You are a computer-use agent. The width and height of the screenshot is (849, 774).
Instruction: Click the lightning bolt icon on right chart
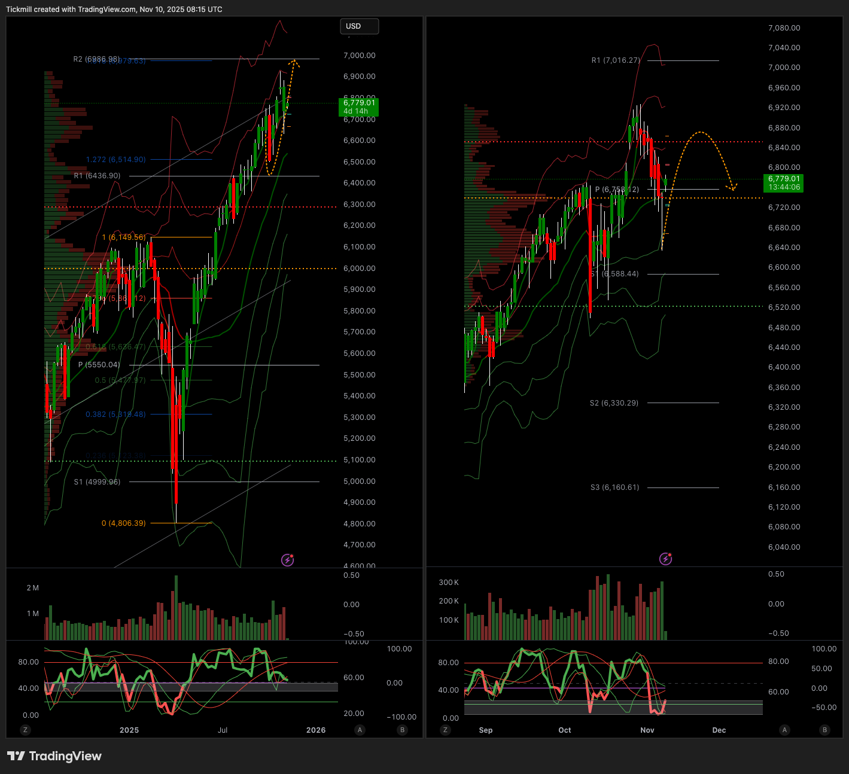665,559
